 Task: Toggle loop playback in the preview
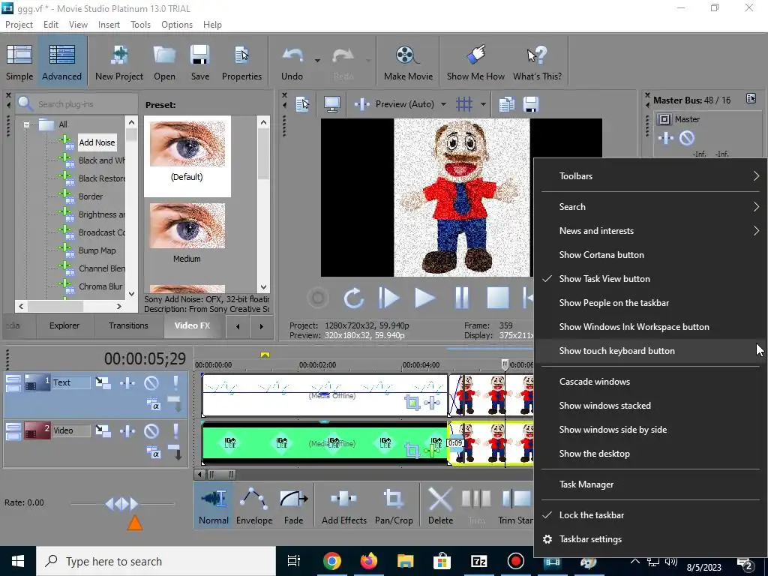353,298
